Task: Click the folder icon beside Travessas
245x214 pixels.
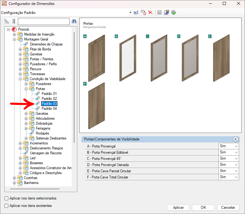Action: click(x=26, y=74)
